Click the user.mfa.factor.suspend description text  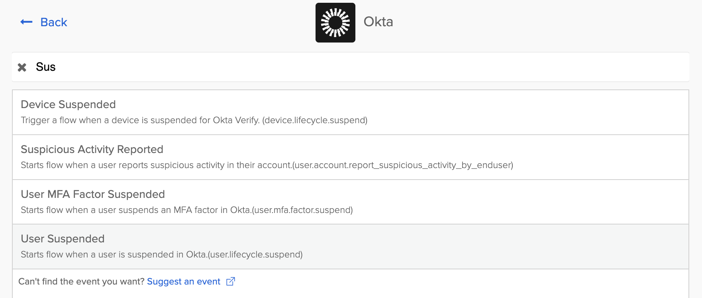[186, 210]
